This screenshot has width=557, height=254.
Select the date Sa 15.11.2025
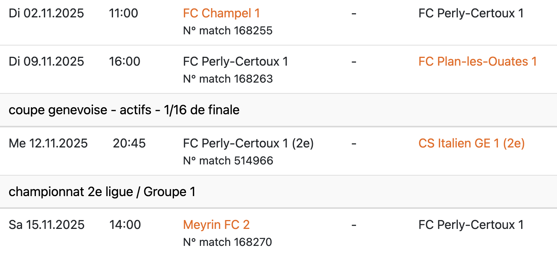pyautogui.click(x=47, y=225)
